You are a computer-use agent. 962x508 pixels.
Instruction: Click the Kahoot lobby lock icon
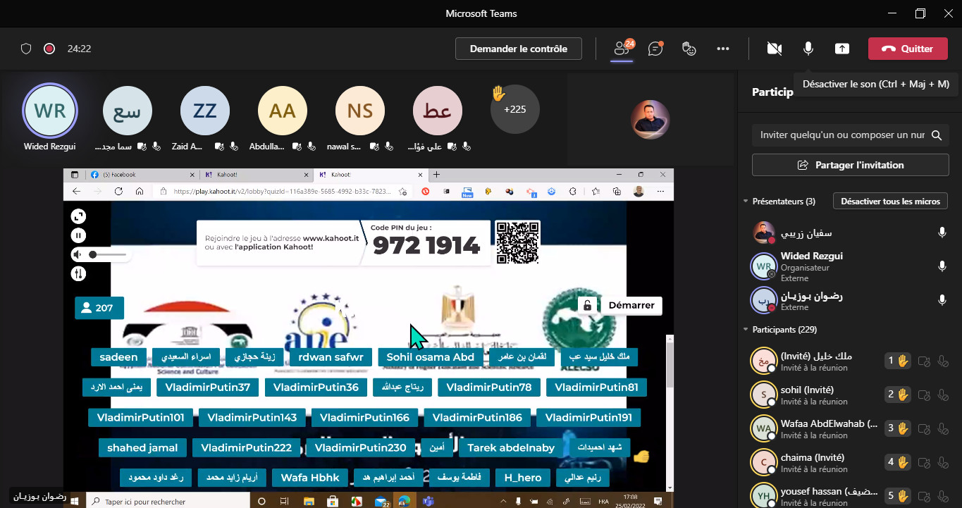pos(586,305)
